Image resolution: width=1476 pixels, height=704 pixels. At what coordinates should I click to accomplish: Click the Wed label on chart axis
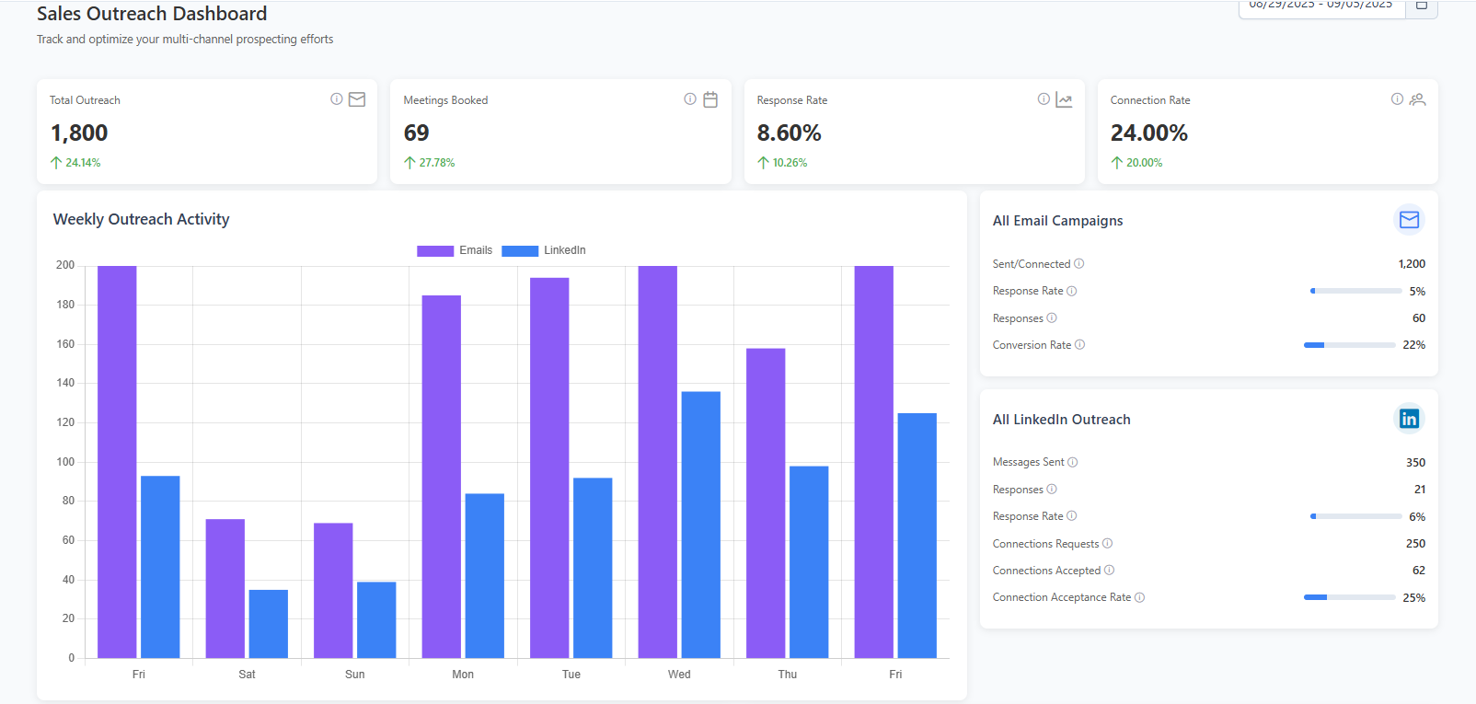[679, 675]
